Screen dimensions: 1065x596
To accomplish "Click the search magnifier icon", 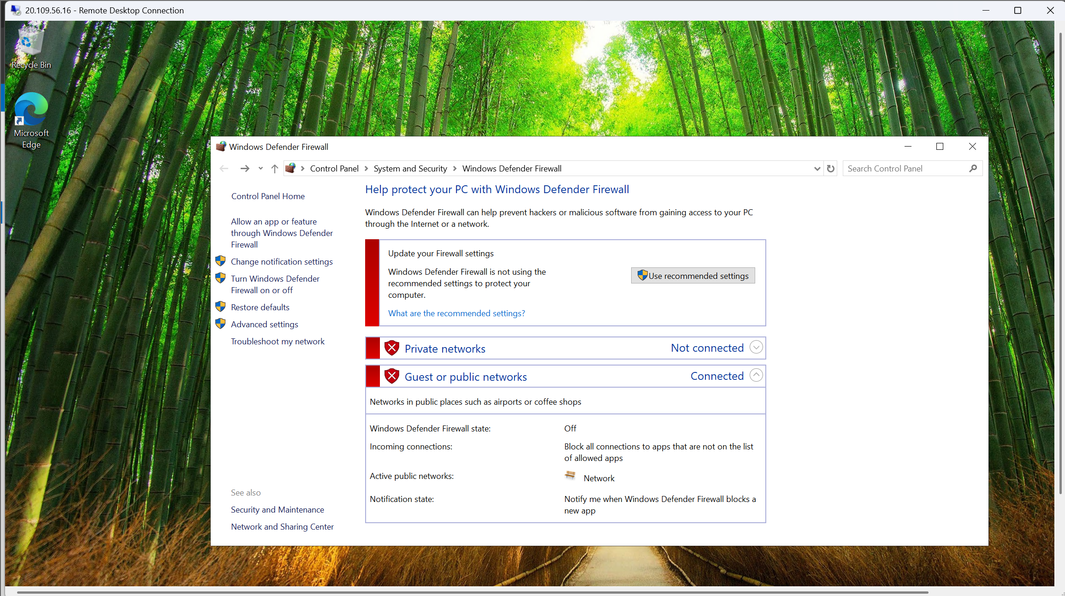I will coord(974,168).
